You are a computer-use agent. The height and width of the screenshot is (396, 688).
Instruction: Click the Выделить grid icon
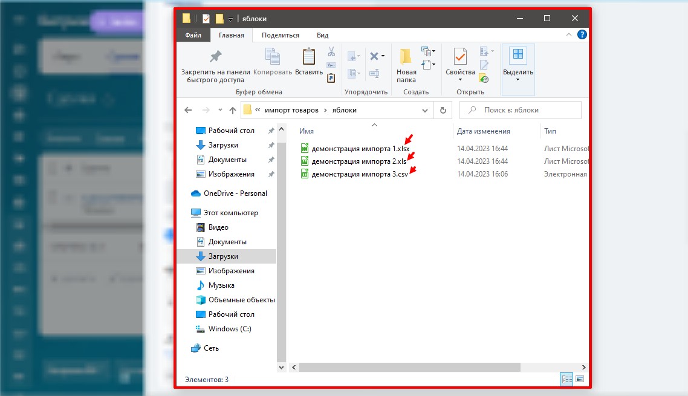point(518,54)
